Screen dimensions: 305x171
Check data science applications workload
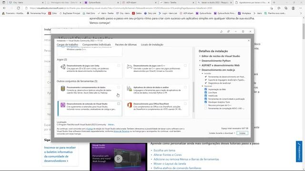(x=185, y=87)
